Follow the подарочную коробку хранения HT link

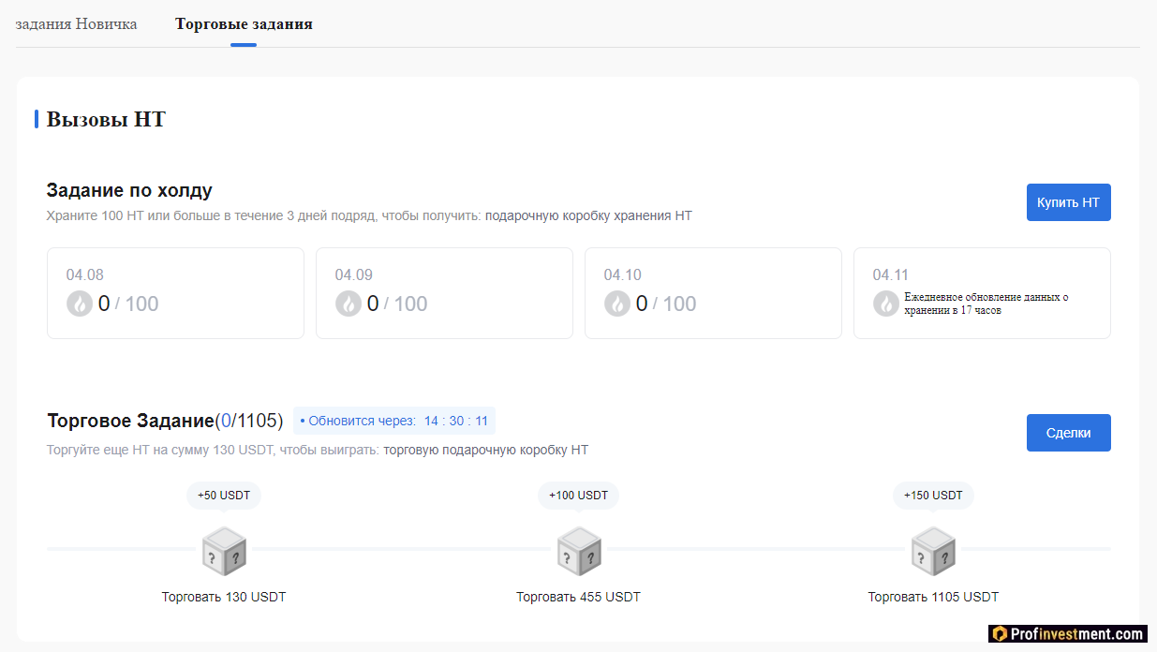[x=588, y=215]
